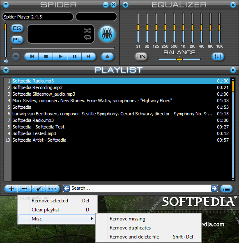Adjust the 62 Hz equalizer band

click(x=147, y=28)
